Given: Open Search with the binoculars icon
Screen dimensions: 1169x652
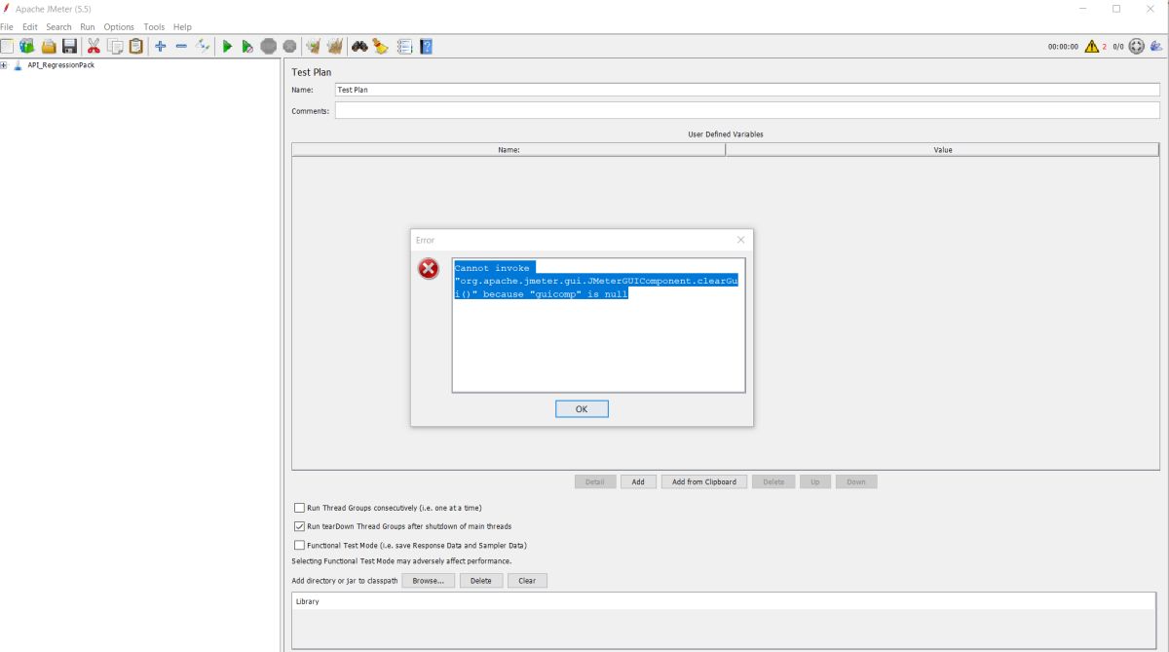Looking at the screenshot, I should (359, 46).
